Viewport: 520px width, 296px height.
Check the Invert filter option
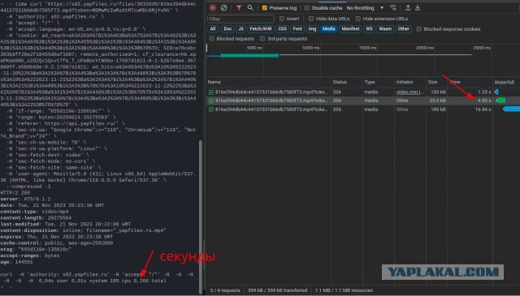(282, 19)
